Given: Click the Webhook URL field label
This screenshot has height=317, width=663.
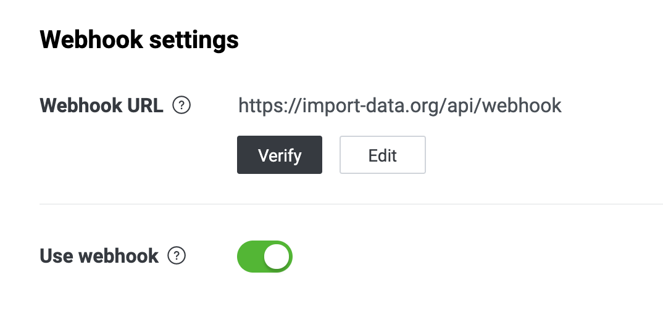Looking at the screenshot, I should [101, 105].
